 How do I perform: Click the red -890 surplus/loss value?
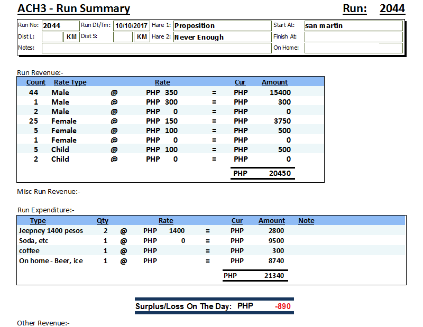(282, 306)
